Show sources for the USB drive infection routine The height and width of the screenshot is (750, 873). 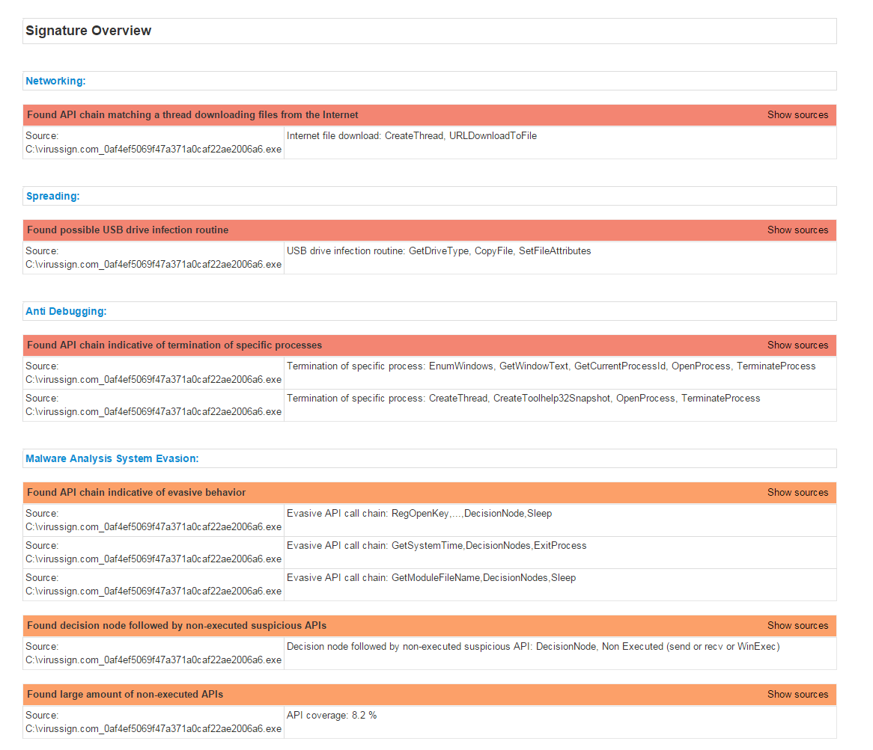(798, 230)
